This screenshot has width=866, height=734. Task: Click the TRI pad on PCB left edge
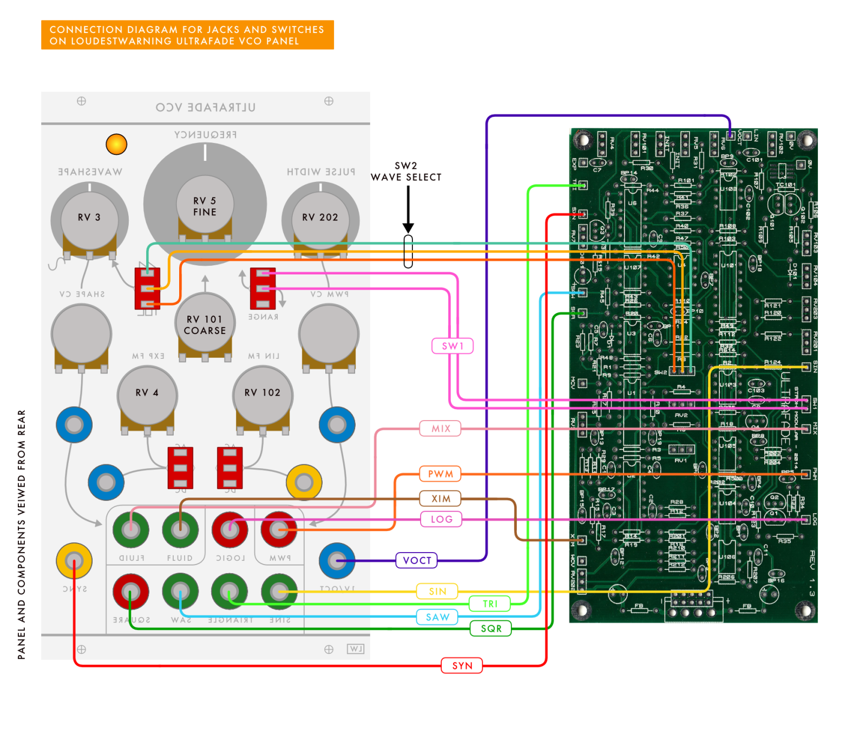[582, 186]
